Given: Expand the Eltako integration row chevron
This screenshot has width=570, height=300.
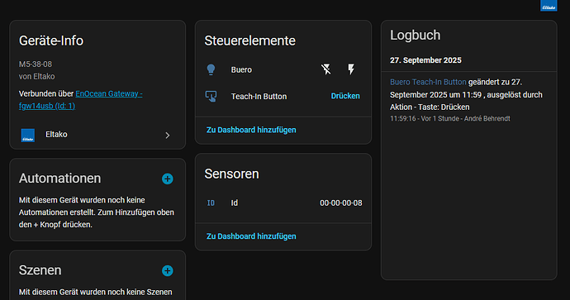Looking at the screenshot, I should click(x=168, y=136).
